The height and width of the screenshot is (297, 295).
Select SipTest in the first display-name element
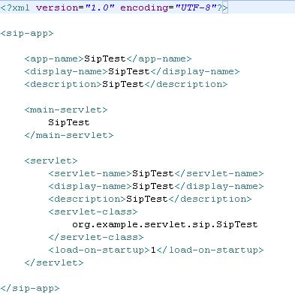(x=129, y=71)
